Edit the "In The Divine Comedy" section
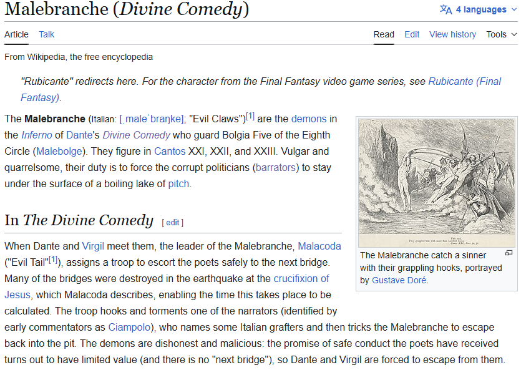 pyautogui.click(x=172, y=223)
